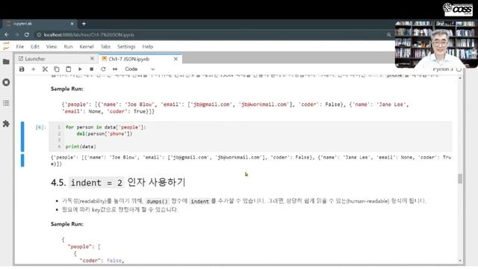Click the 'for person in data' code line
Screen dimensions: 478x269
pos(106,127)
